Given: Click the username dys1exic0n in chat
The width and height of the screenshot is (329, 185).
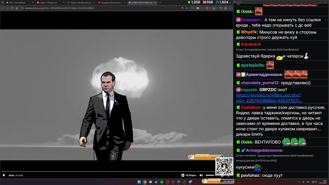Looking at the screenshot, I should tap(253, 65).
